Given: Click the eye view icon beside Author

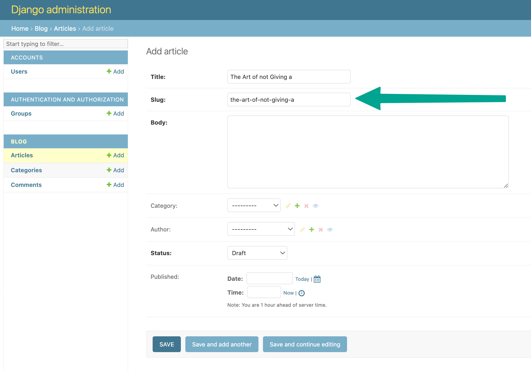Looking at the screenshot, I should point(330,229).
